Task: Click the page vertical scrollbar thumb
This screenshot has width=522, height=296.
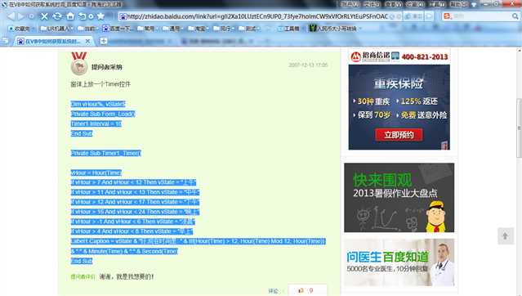Action: pyautogui.click(x=519, y=128)
